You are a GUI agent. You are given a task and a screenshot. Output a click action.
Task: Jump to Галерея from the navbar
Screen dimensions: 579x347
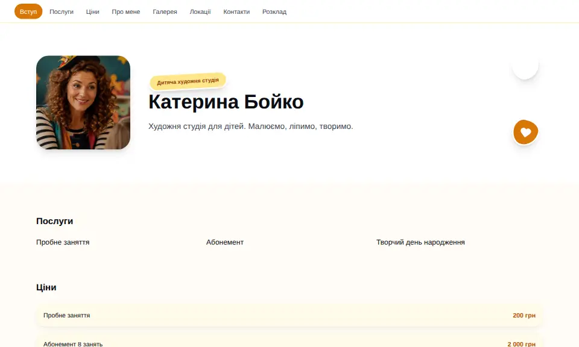pos(165,12)
